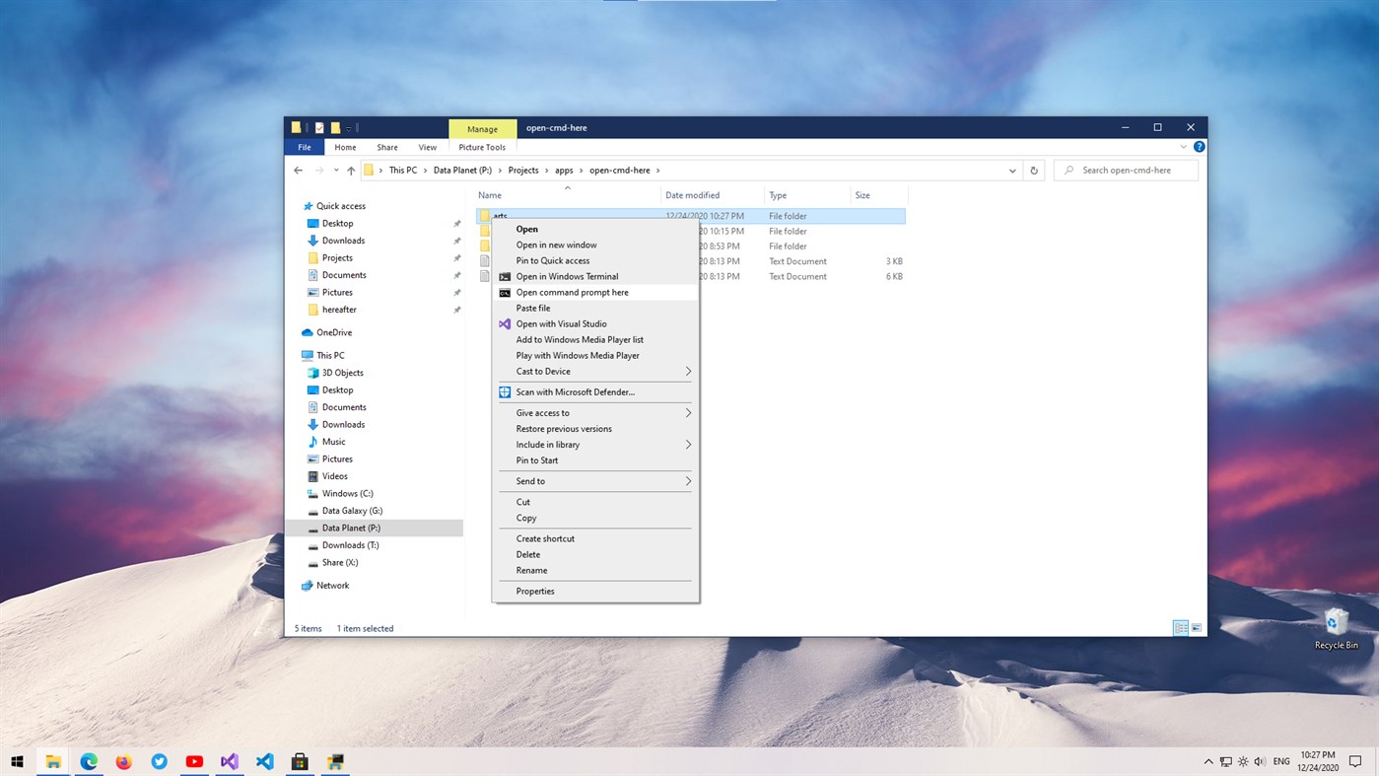Select Data Galaxy (G:) drive in sidebar
The width and height of the screenshot is (1379, 776).
pos(352,511)
